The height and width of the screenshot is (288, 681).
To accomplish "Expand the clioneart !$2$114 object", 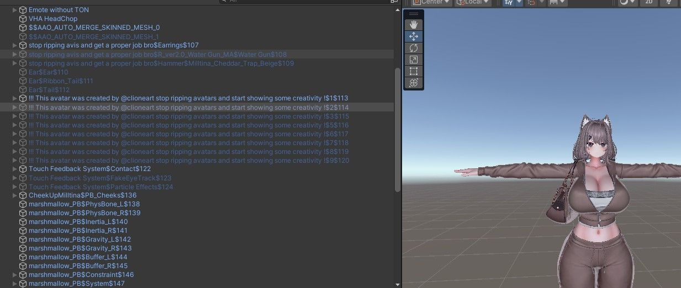I will pyautogui.click(x=15, y=108).
